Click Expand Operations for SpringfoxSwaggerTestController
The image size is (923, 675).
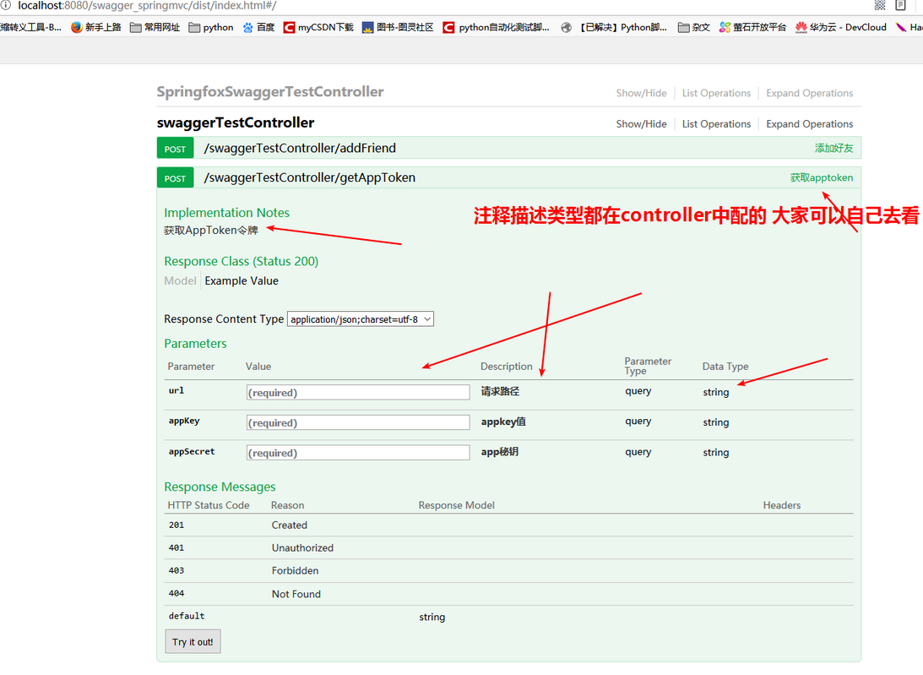click(809, 93)
